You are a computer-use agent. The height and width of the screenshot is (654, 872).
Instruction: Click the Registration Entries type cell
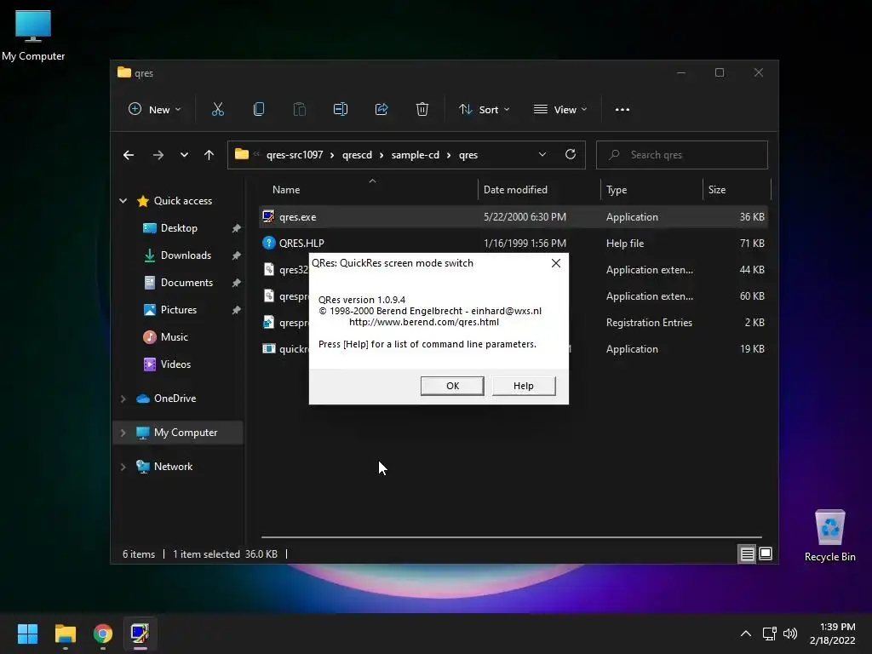649,323
